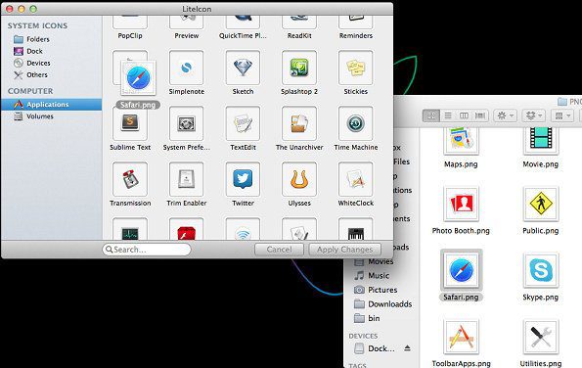Viewport: 582px width, 368px height.
Task: Open Volumes in the LiteIcon sidebar
Action: pos(33,116)
